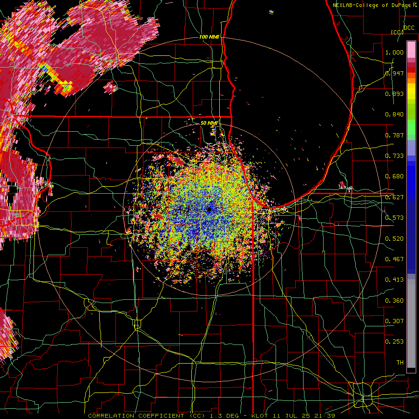The height and width of the screenshot is (419, 419).
Task: Click the 0.253 color scale value
Action: point(394,342)
